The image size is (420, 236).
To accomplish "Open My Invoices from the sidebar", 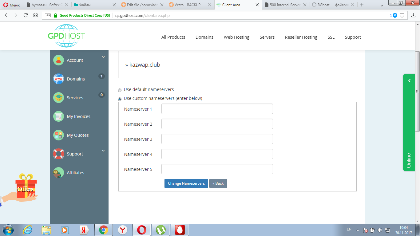I will pos(78,116).
